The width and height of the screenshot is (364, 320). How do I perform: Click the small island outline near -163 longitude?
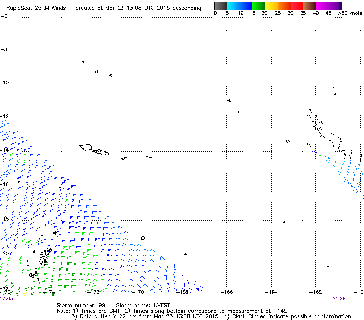[288, 141]
